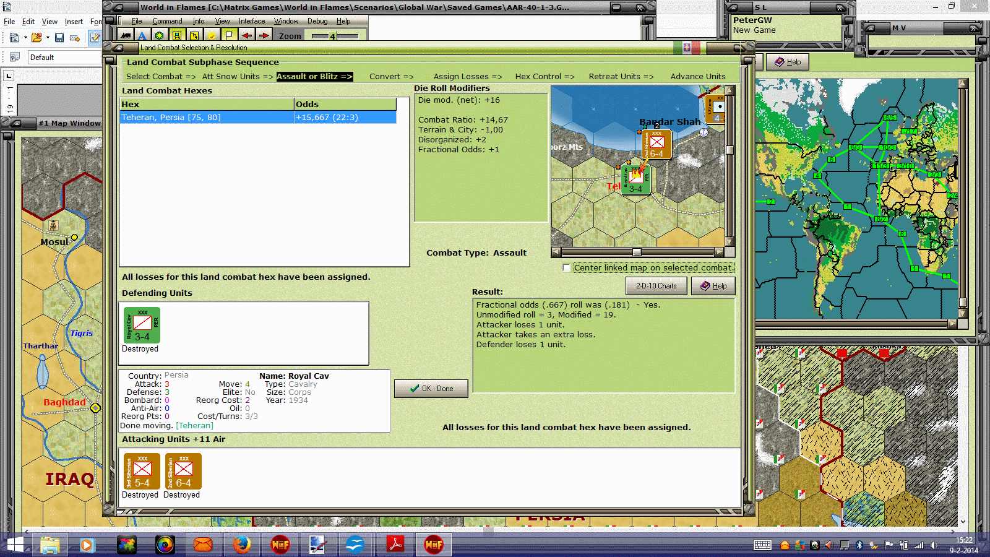Click Mosul city on the #1 Map Window
This screenshot has height=557, width=990.
pyautogui.click(x=74, y=237)
